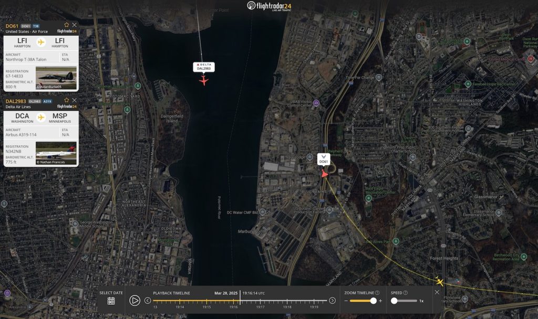Close the DAL2983 flight info card
This screenshot has width=538, height=319.
[74, 100]
